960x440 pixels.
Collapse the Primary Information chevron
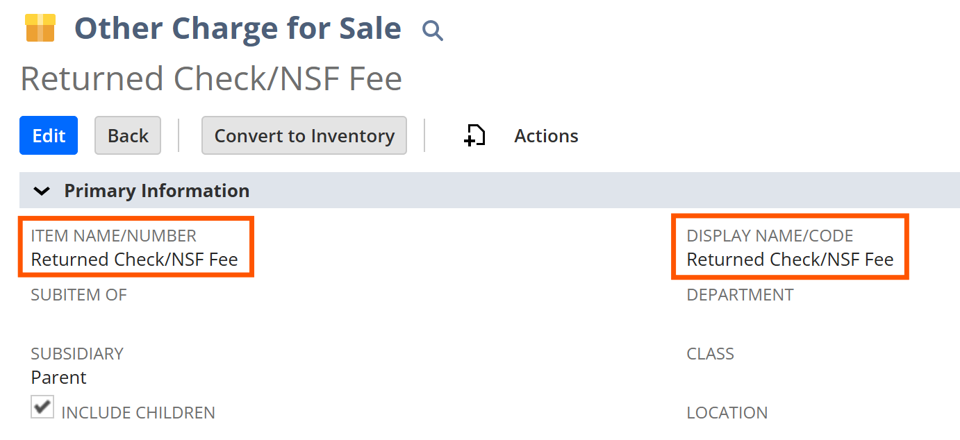coord(42,191)
